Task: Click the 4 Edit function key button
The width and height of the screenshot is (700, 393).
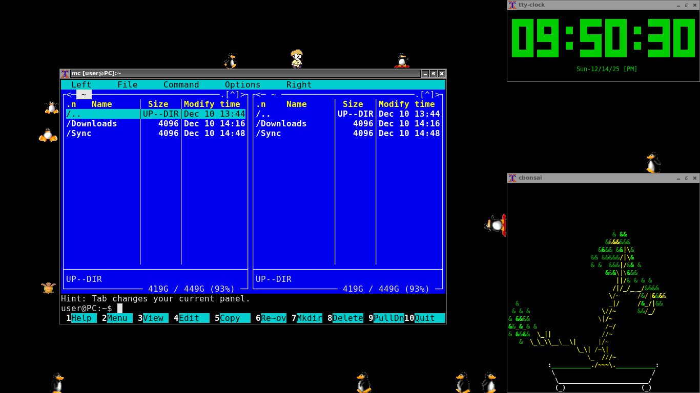Action: pyautogui.click(x=192, y=318)
